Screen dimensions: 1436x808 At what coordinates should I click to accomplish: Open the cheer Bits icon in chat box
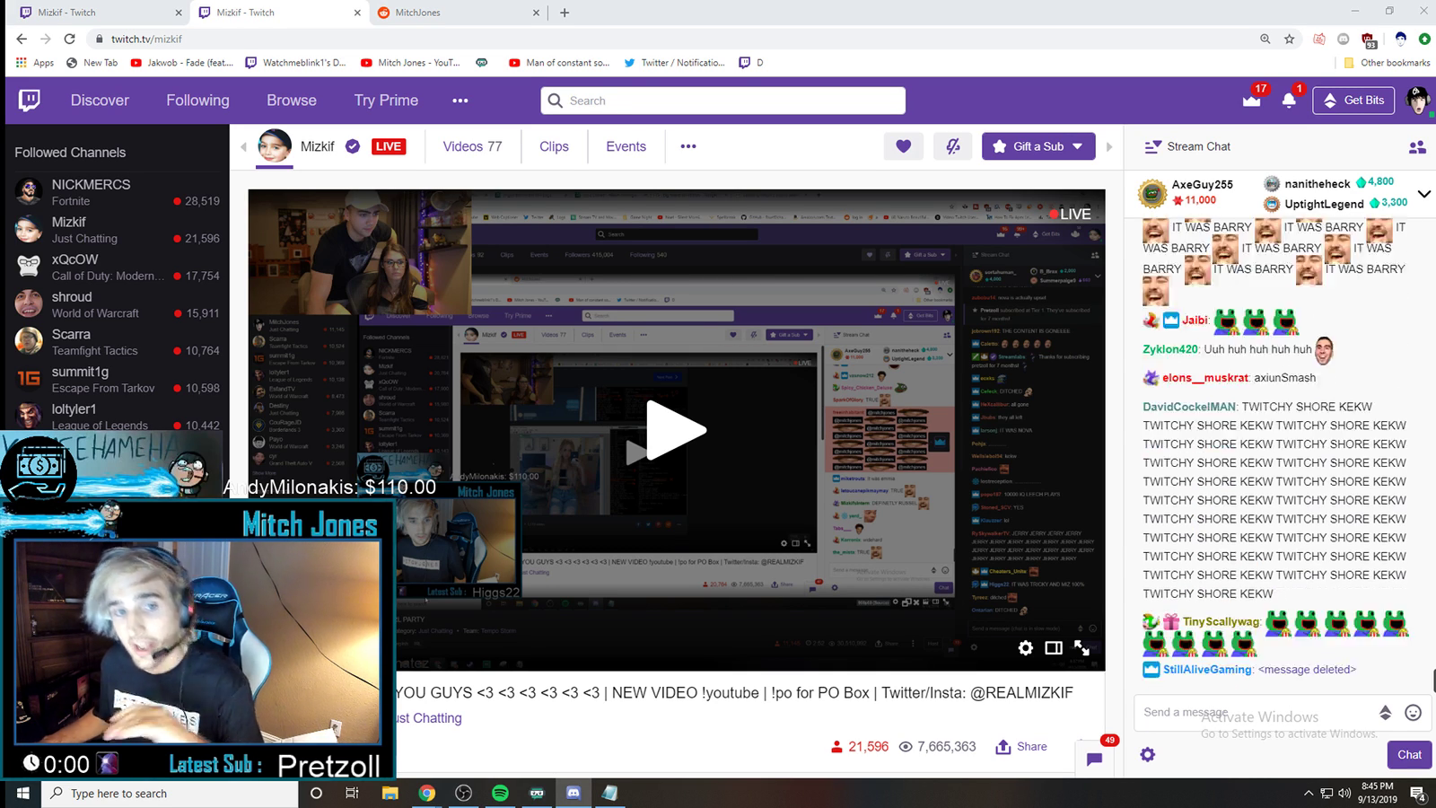(1385, 712)
